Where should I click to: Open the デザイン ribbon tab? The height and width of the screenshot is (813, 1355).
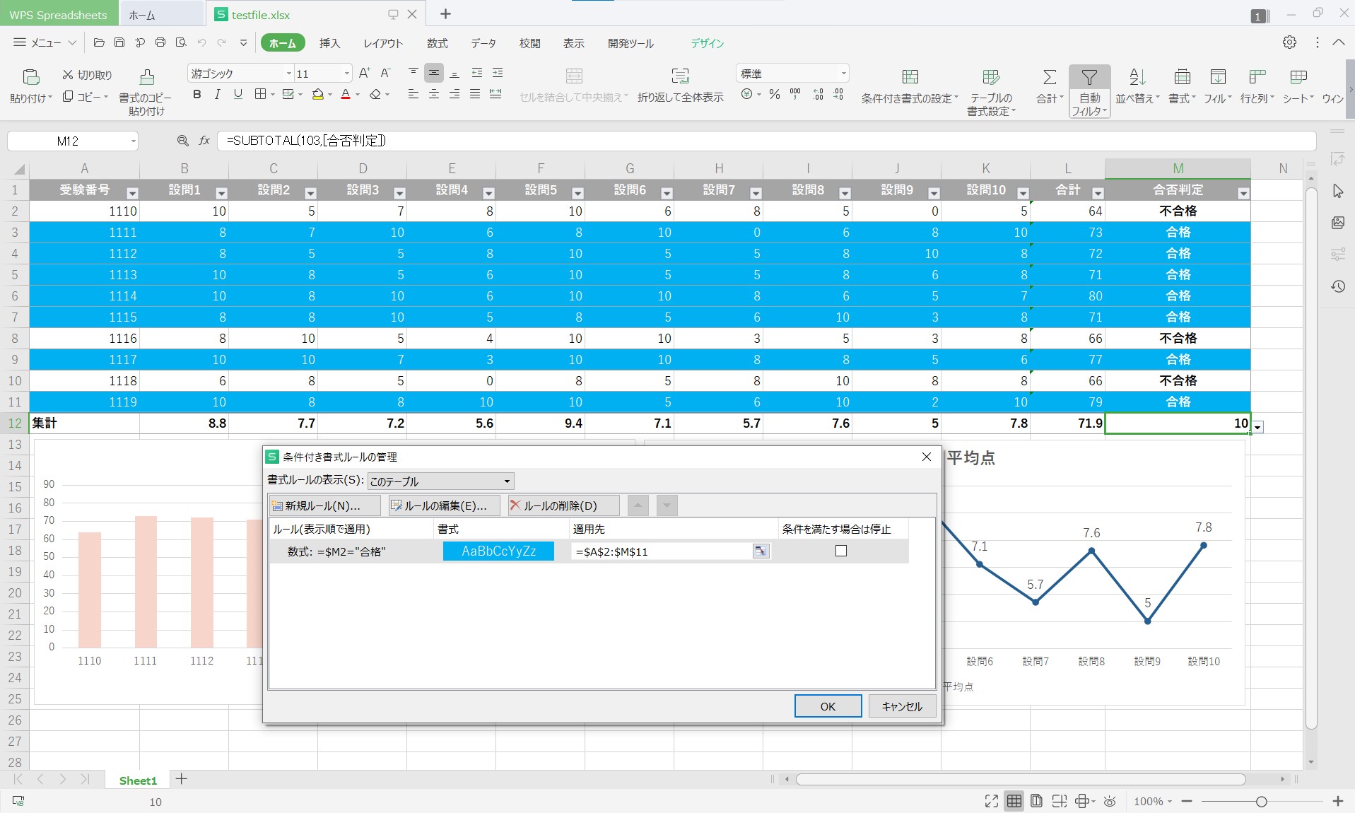pyautogui.click(x=708, y=43)
